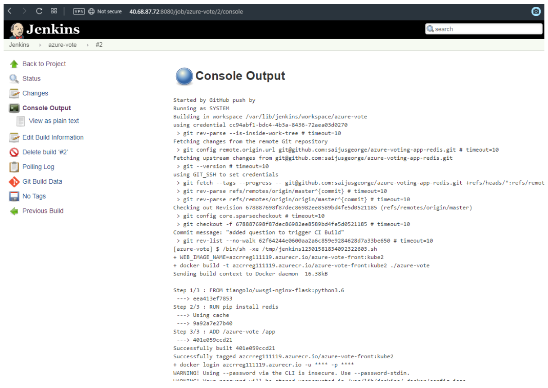Click the 'WEB_IMAGE_NAME=azcrreg111119' line

tap(278, 257)
